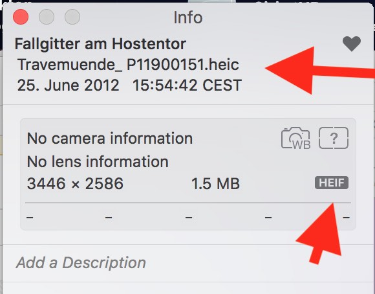Viewport: 375px width, 294px height.
Task: Select the filename Travemuende_ P11900151.heic
Action: (x=128, y=65)
